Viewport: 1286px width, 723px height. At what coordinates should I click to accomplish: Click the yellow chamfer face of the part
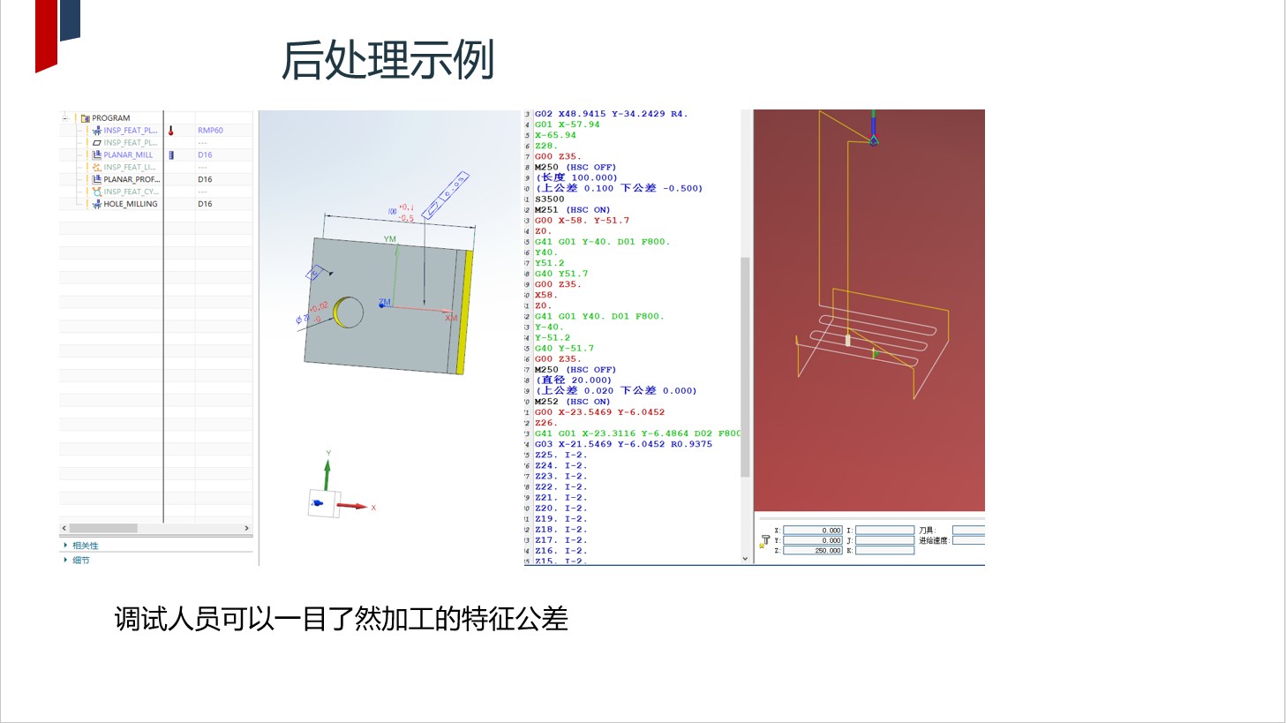(x=465, y=312)
